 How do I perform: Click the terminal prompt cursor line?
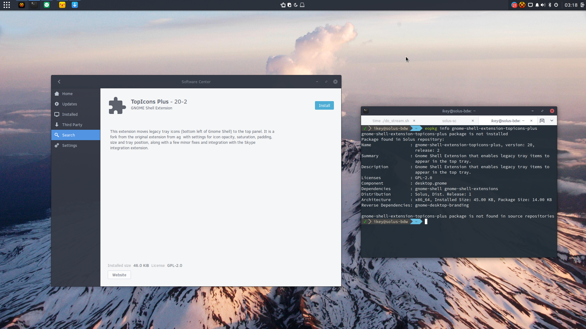tap(426, 222)
